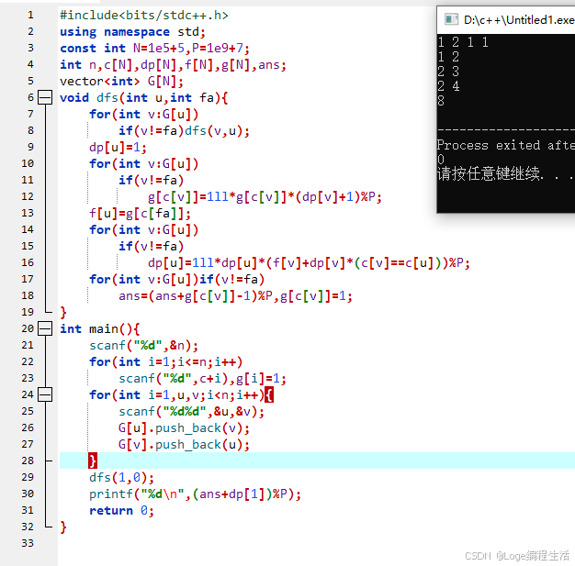Screen dimensions: 575x566
Task: Click the scanf("%d",&n) line
Action: click(143, 346)
